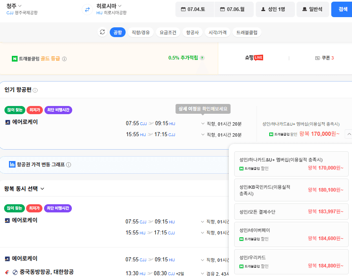Click 최단 비행시간 badge in 인기 항공편
352x276 pixels.
(x=58, y=110)
